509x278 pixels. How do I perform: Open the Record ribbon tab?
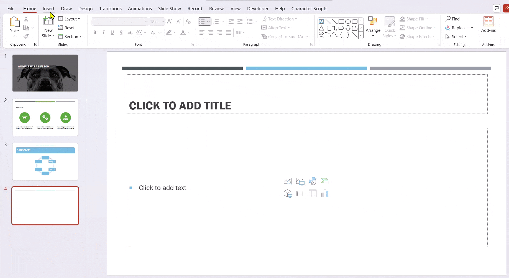[195, 8]
